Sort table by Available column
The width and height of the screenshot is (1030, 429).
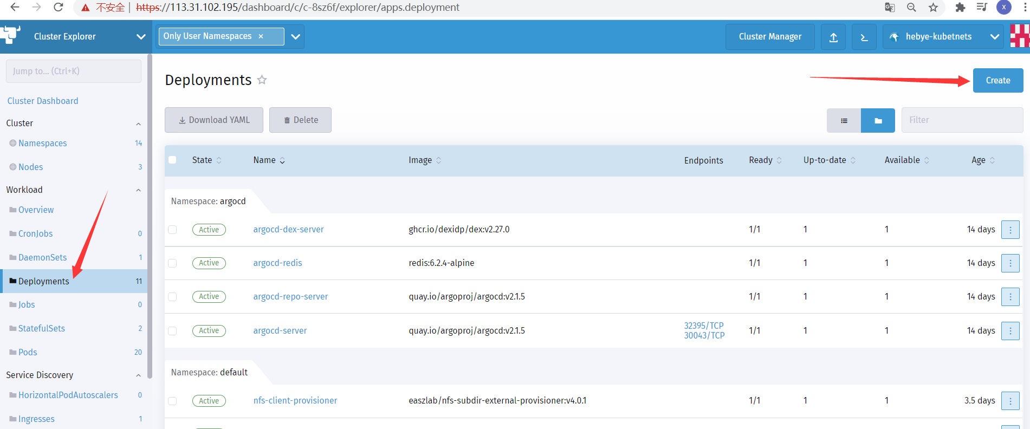tap(907, 160)
